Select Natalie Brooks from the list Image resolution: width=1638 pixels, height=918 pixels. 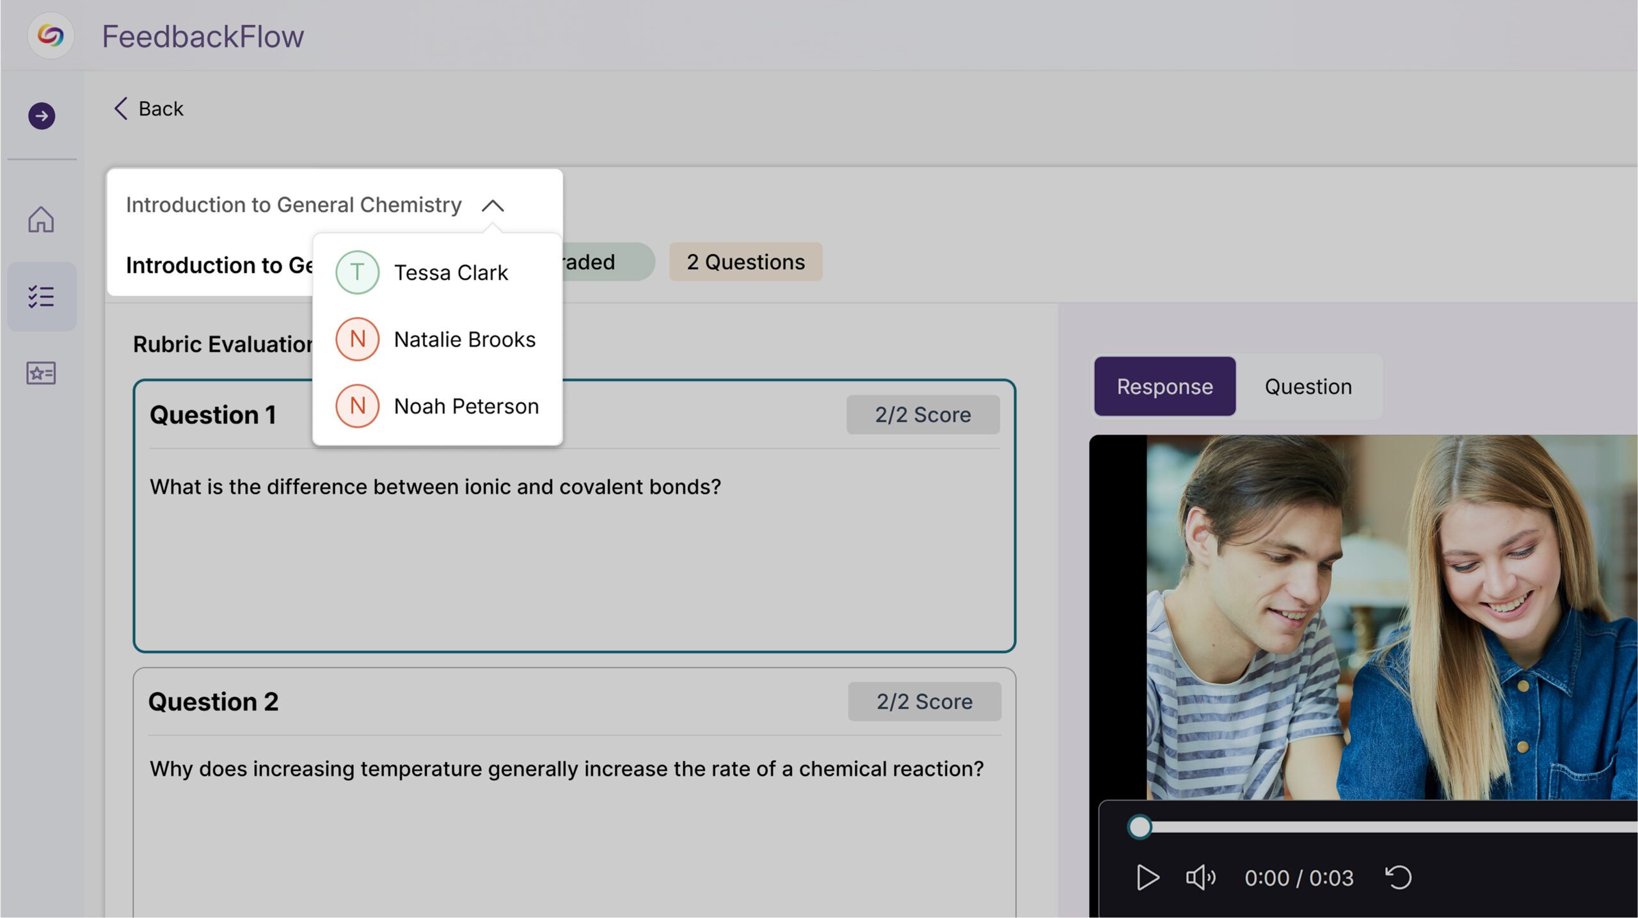point(465,339)
